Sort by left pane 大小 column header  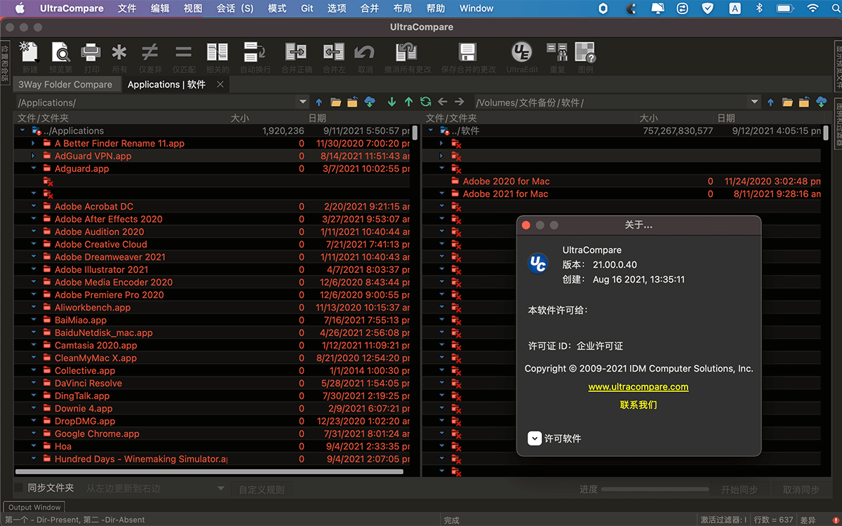pos(240,118)
